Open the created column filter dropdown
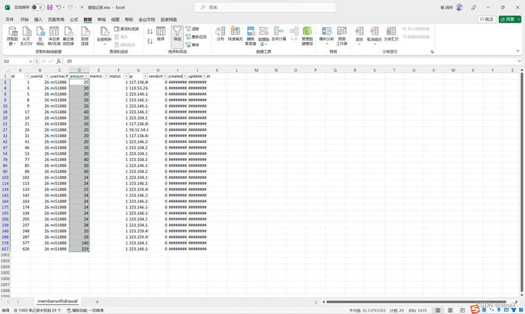Viewport: 525px width, 314px height. pos(185,76)
